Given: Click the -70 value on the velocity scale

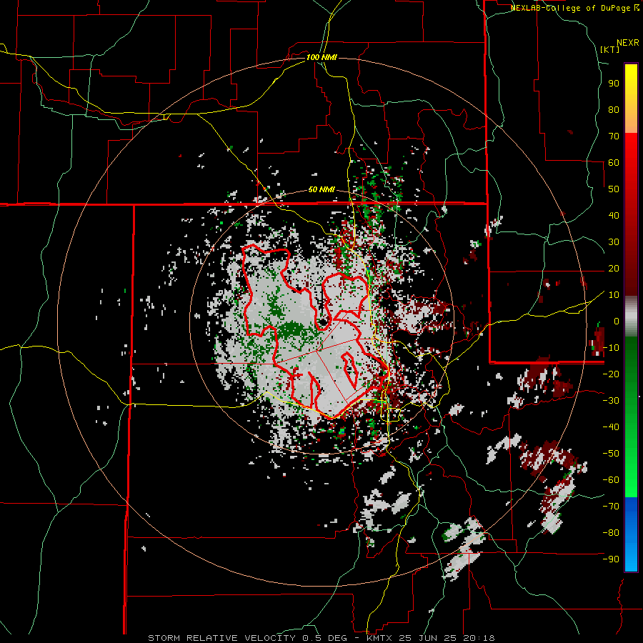Looking at the screenshot, I should [611, 507].
